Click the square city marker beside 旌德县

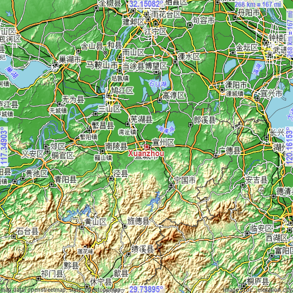pos(125,227)
